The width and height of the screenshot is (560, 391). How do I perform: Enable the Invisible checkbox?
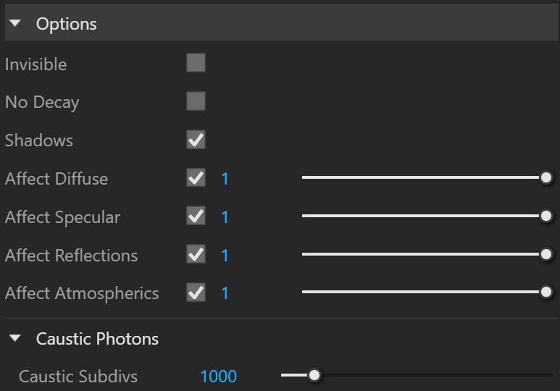196,63
